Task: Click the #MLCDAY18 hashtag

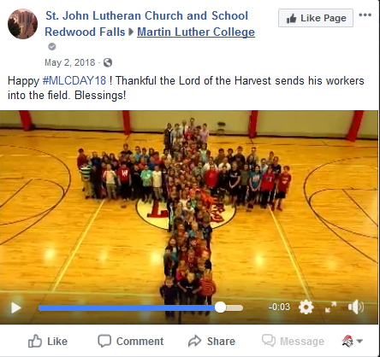Action: pos(74,80)
